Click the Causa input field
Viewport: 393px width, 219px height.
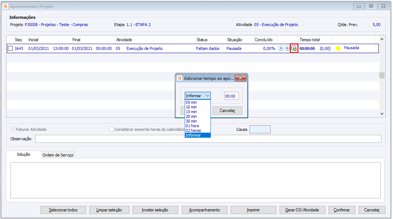coord(260,129)
